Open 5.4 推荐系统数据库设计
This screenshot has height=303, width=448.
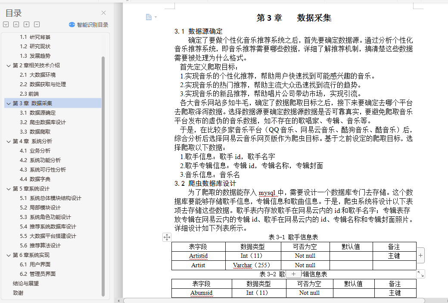point(48,226)
